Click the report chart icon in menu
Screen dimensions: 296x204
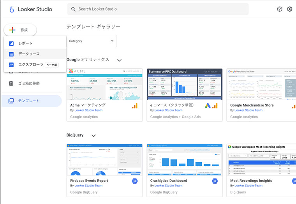point(11,43)
